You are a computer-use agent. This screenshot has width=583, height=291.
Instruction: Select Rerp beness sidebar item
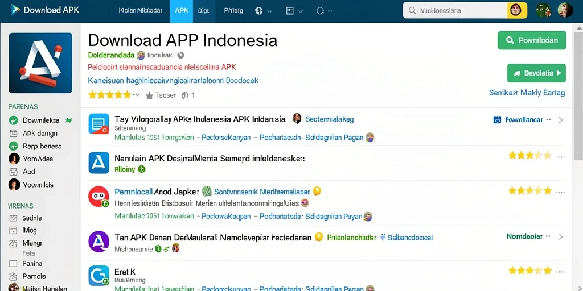point(42,146)
